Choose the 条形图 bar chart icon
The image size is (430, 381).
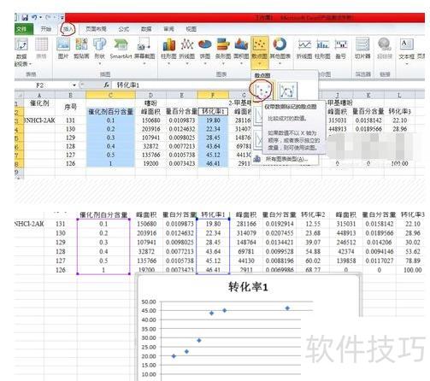point(223,44)
